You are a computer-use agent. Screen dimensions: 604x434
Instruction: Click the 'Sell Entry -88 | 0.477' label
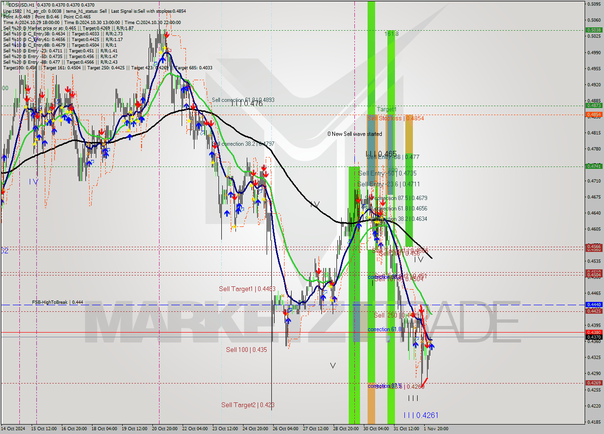coord(393,157)
